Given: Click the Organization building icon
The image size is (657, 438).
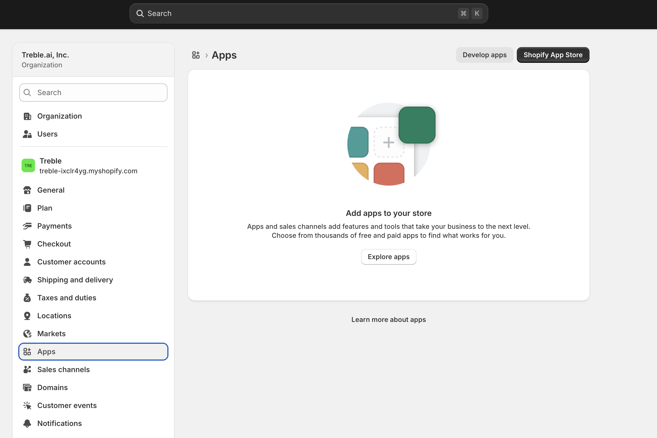Looking at the screenshot, I should [x=27, y=116].
